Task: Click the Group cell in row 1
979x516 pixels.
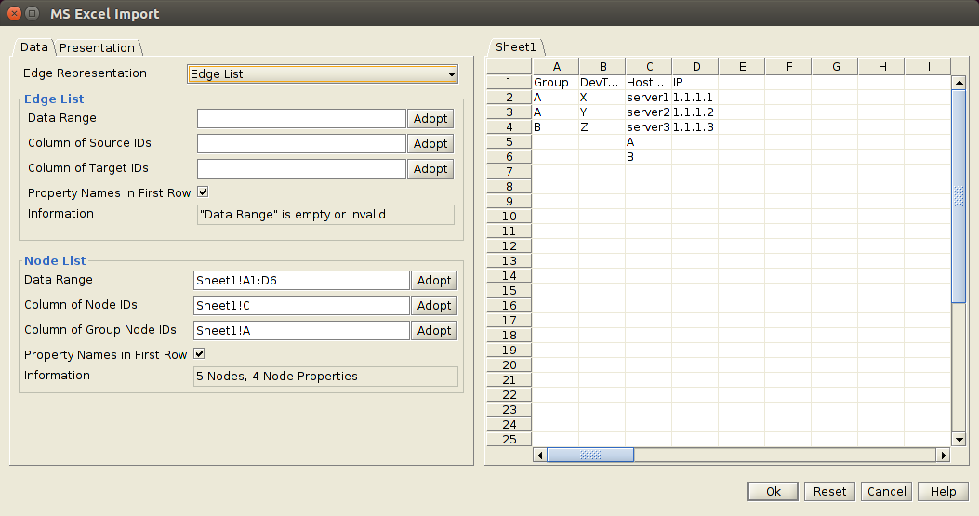Action: [x=556, y=83]
